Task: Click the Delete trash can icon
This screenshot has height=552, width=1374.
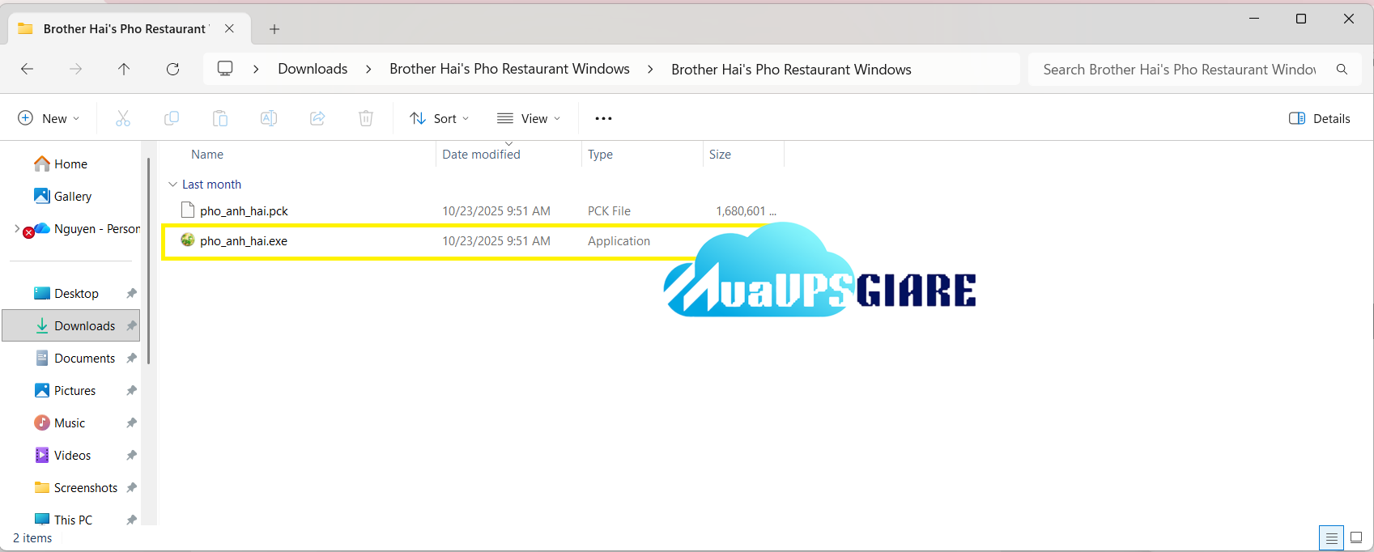Action: 366,118
